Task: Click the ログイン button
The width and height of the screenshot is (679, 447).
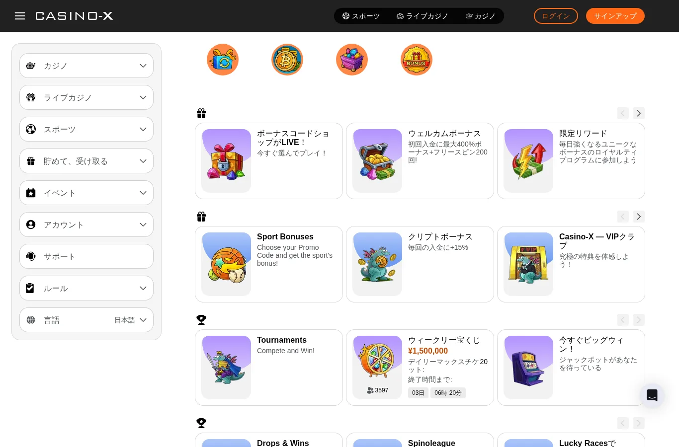Action: coord(556,16)
